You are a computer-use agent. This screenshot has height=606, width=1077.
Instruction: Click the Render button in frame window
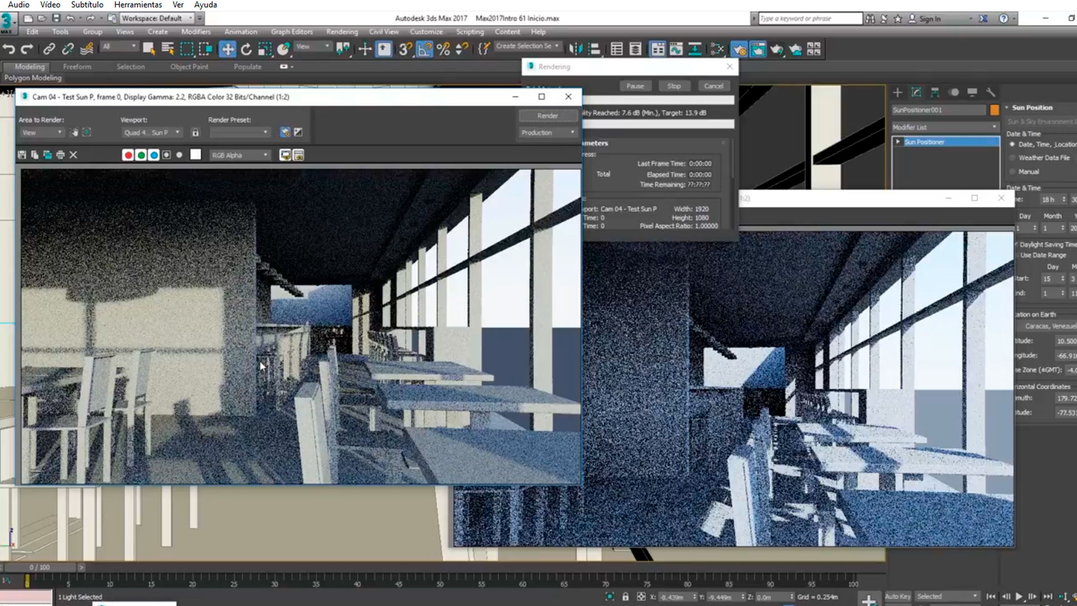pos(548,116)
